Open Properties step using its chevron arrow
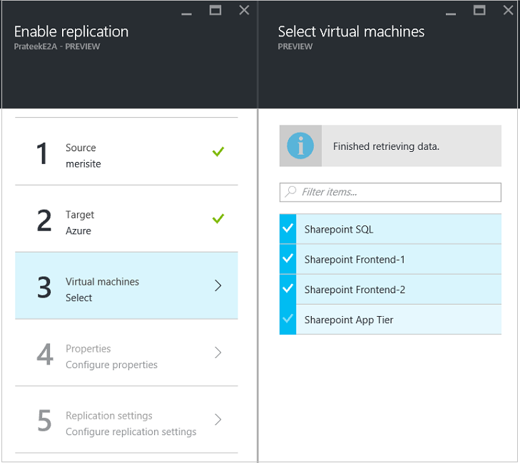This screenshot has height=463, width=520. pos(218,352)
